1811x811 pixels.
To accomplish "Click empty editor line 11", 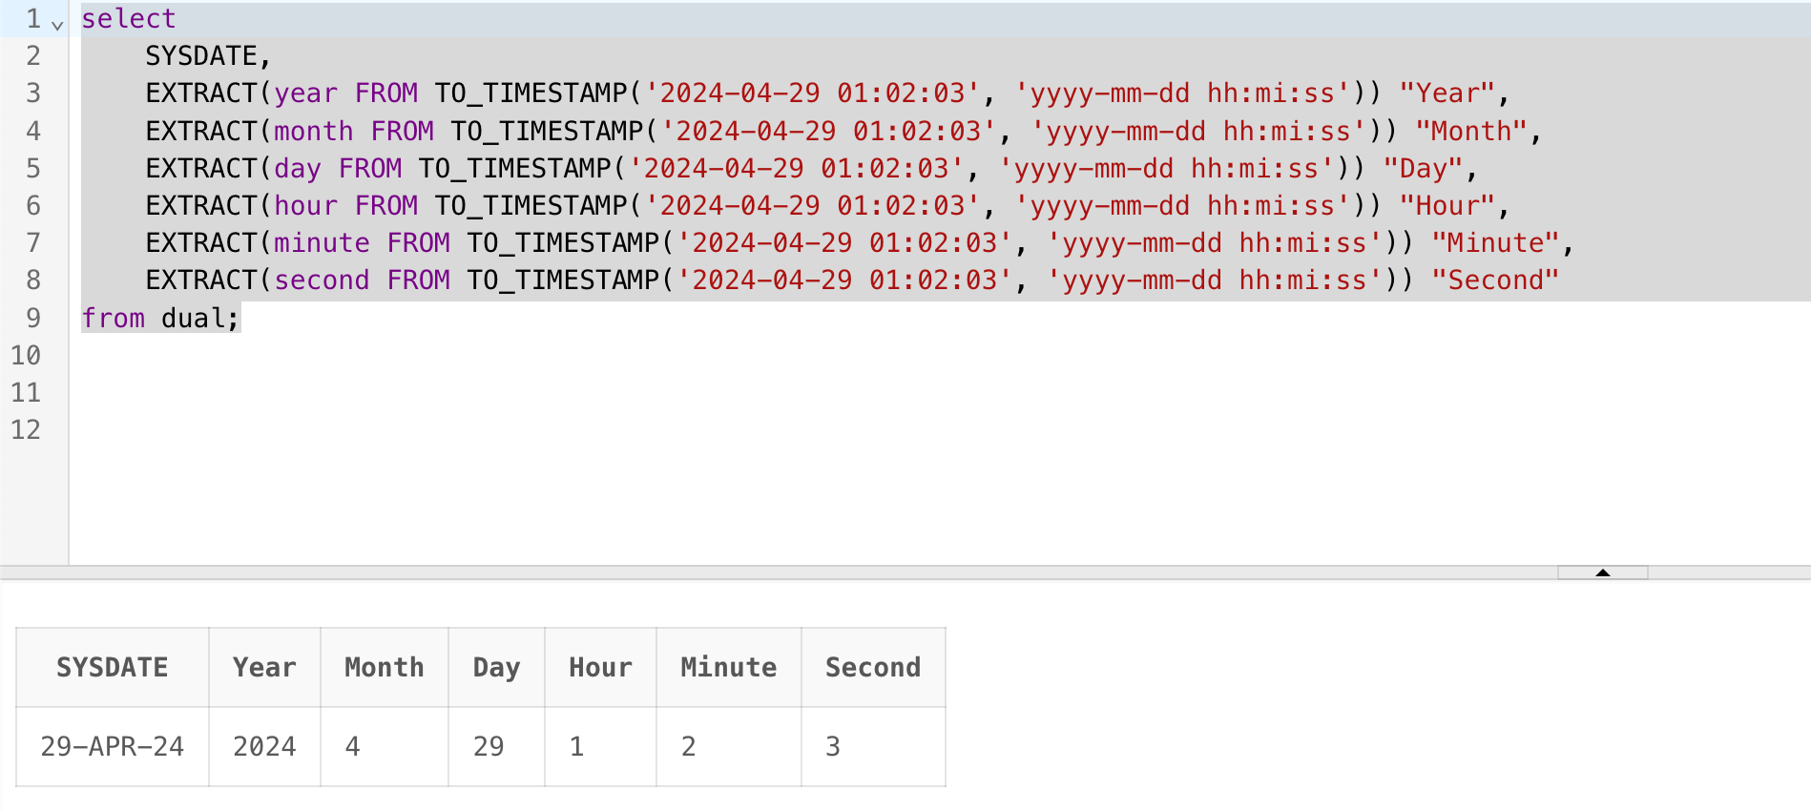I will tap(572, 392).
